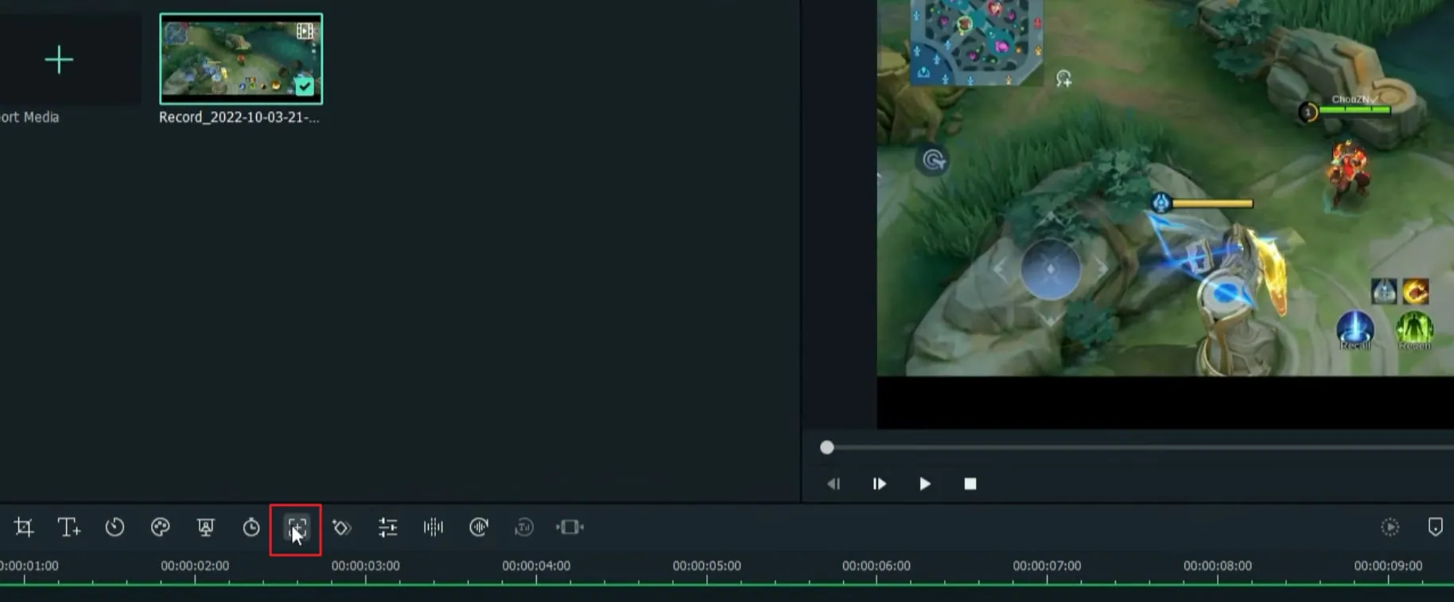Click the green checkmark on the clip thumbnail

pyautogui.click(x=304, y=87)
